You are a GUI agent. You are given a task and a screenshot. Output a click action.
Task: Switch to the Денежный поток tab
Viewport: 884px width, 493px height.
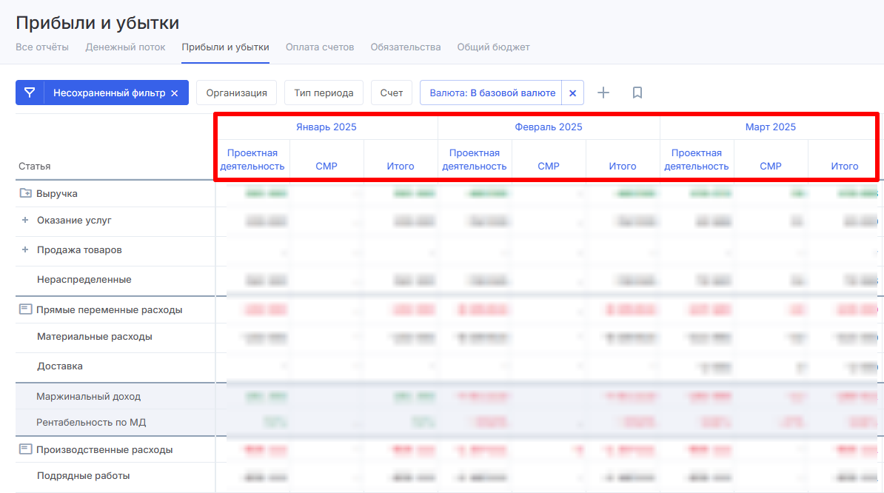point(125,47)
